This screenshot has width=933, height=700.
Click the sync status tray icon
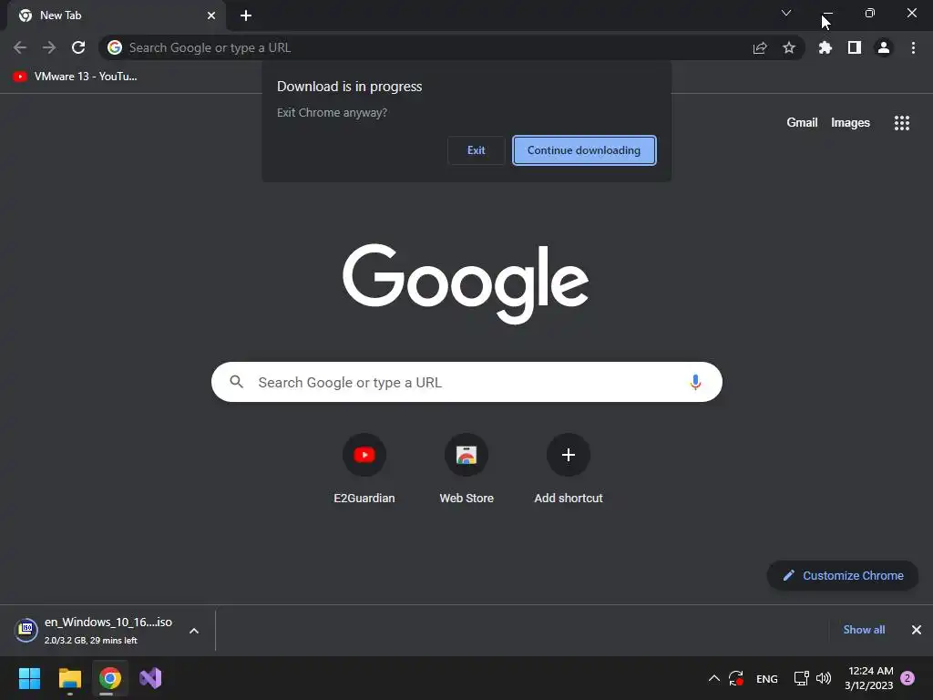(736, 678)
